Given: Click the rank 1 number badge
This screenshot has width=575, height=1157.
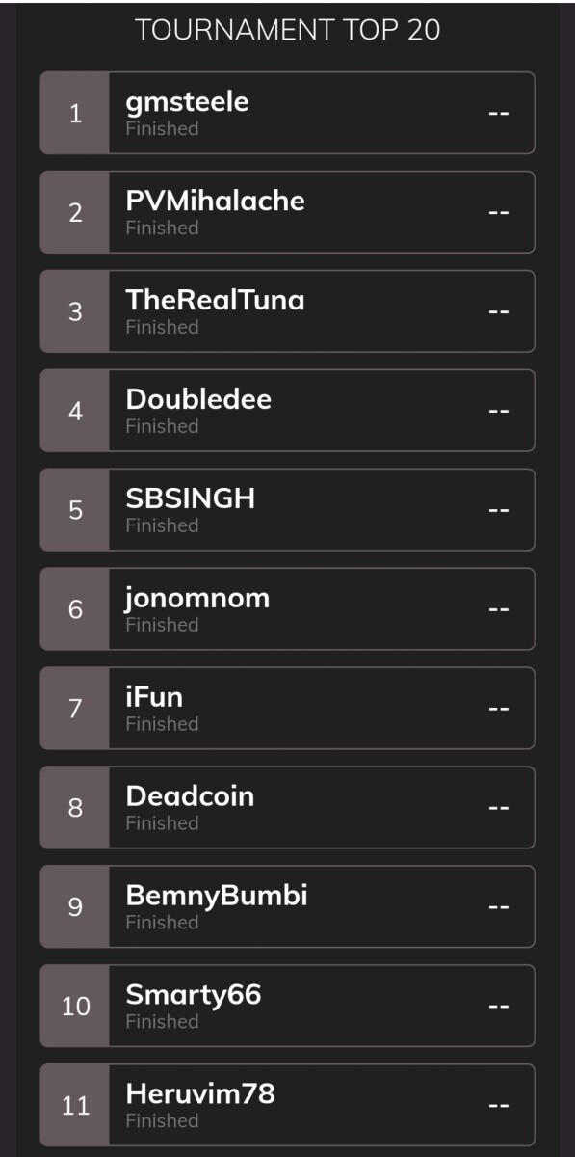Looking at the screenshot, I should tap(75, 114).
